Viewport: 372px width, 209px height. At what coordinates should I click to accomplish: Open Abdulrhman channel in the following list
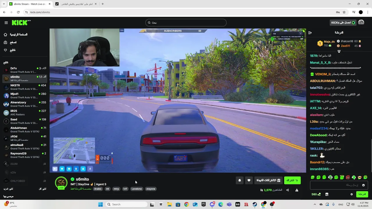(25, 129)
